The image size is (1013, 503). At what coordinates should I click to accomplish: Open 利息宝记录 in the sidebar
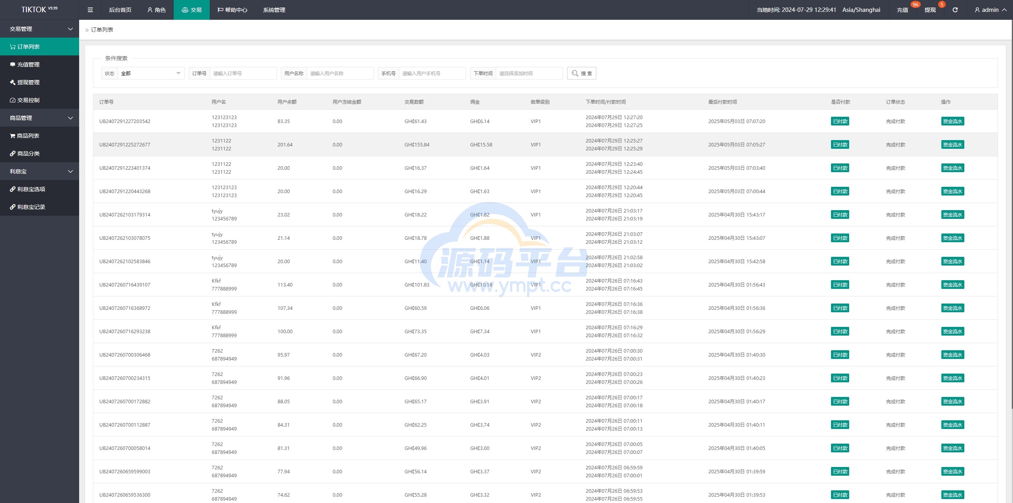pyautogui.click(x=40, y=207)
